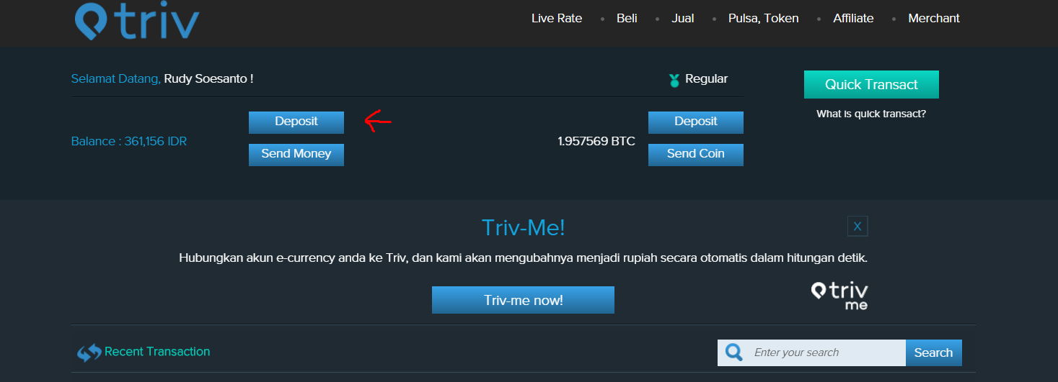This screenshot has height=382, width=1058.
Task: Click the Triv logo in the header
Action: point(137,20)
